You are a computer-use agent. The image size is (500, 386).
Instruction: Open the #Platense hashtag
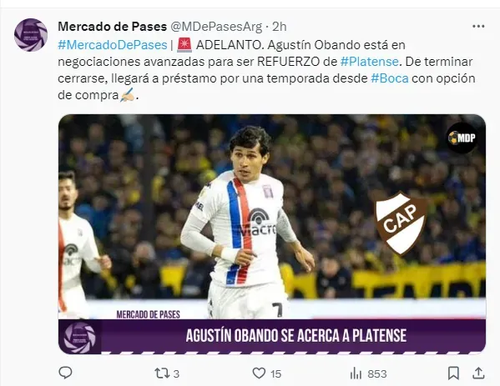369,62
